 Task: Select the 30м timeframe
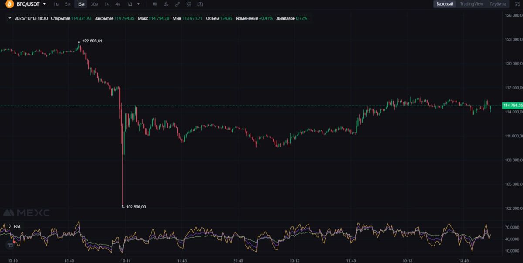coord(94,4)
